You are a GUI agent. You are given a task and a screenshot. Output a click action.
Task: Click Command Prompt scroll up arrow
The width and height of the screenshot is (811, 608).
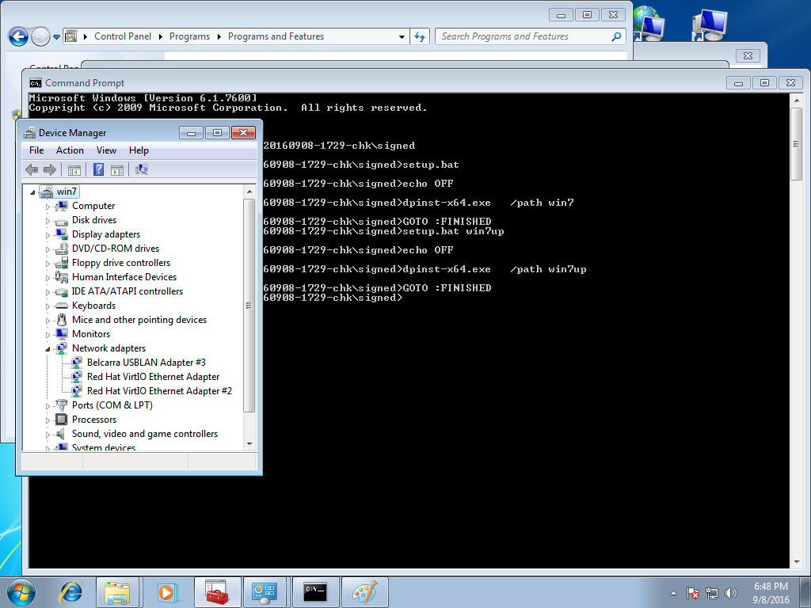pyautogui.click(x=797, y=101)
